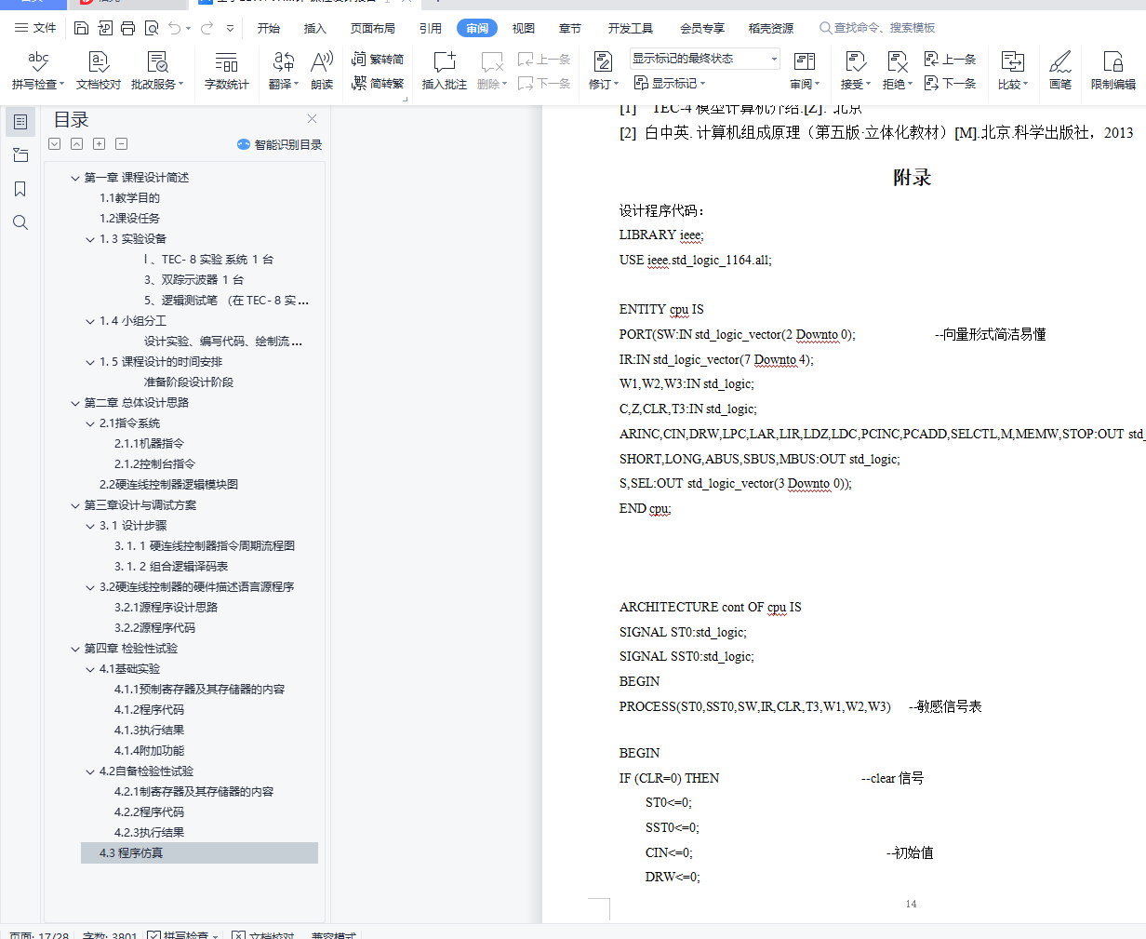The height and width of the screenshot is (939, 1146).
Task: Go to next revision with 下一条 next to 拒绝
Action: (x=950, y=83)
